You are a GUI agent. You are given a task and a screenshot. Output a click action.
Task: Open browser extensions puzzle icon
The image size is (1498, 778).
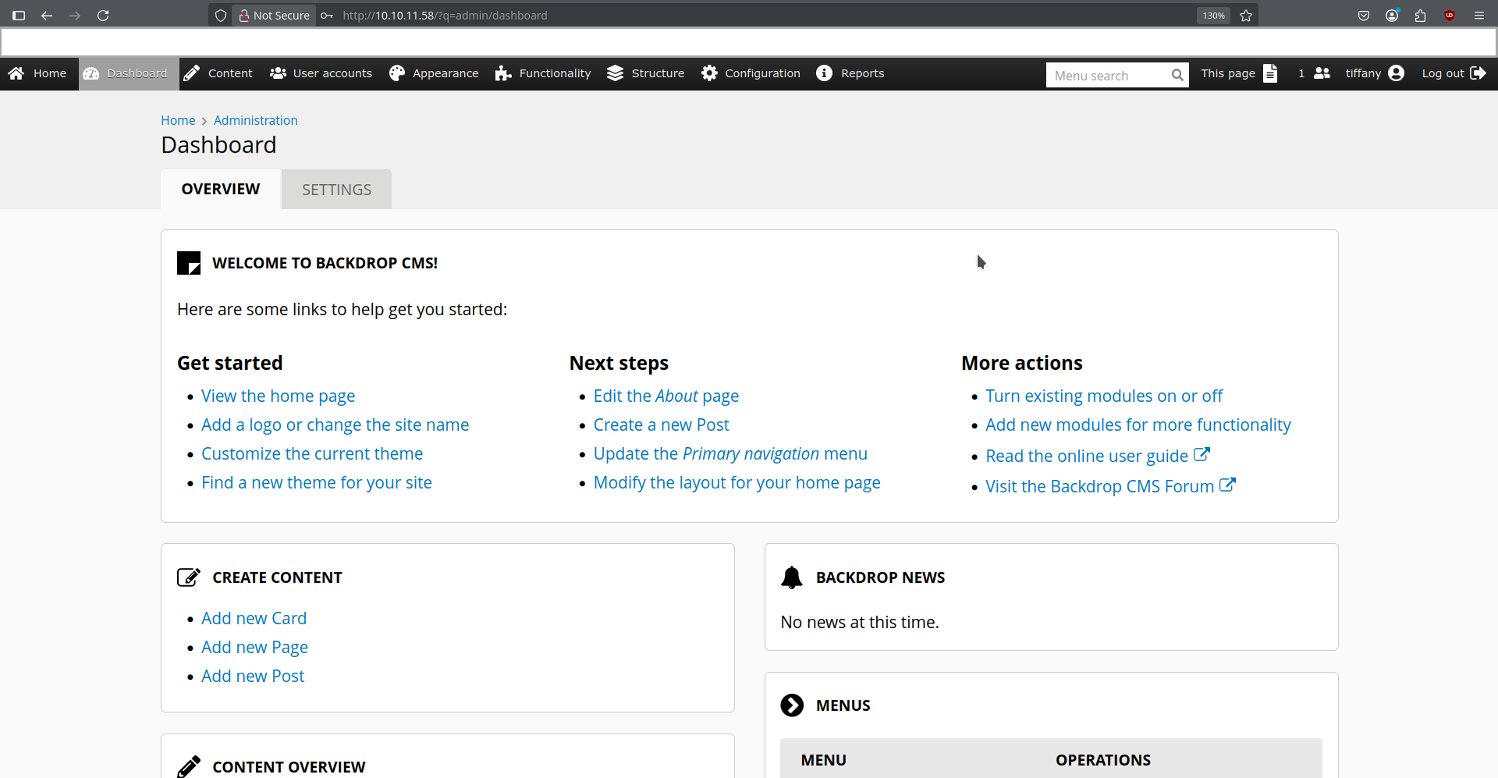pyautogui.click(x=1420, y=16)
